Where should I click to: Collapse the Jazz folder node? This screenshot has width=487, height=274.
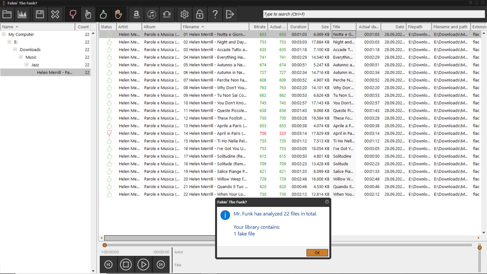tap(26, 65)
